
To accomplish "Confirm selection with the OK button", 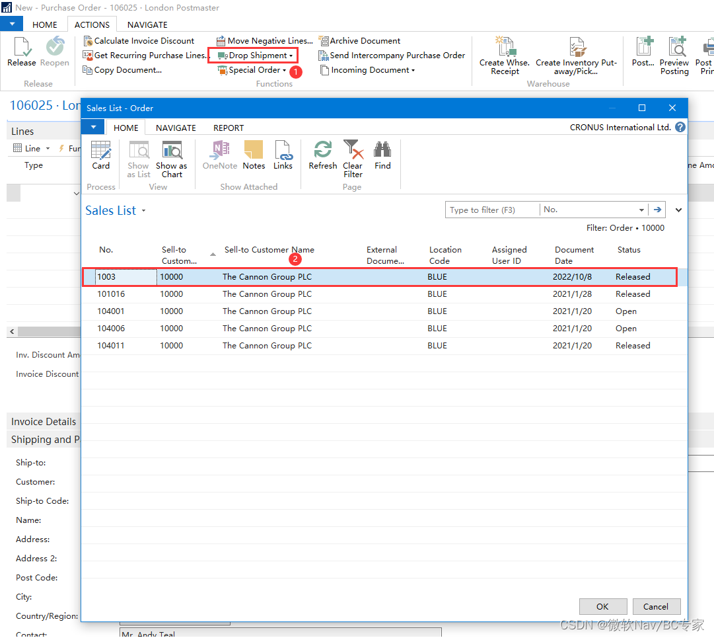I will tap(602, 606).
